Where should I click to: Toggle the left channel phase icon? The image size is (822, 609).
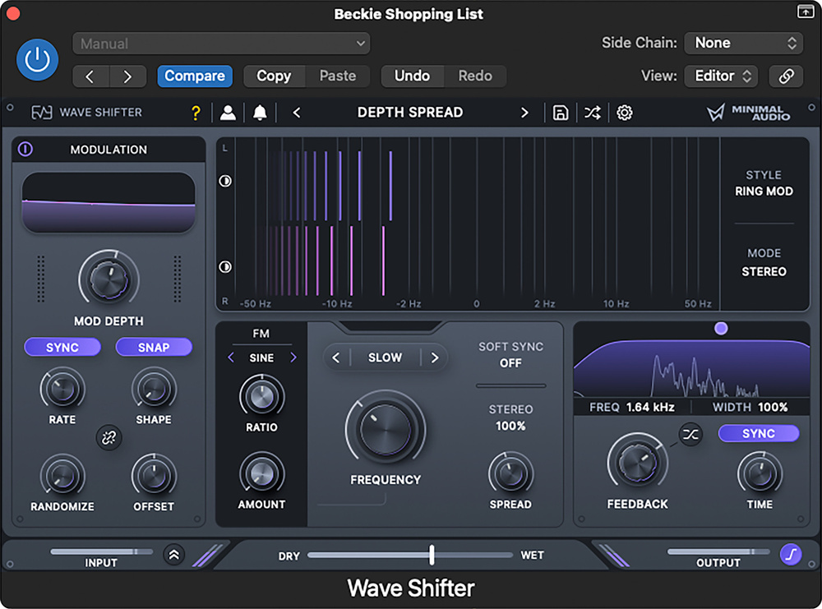(x=225, y=182)
